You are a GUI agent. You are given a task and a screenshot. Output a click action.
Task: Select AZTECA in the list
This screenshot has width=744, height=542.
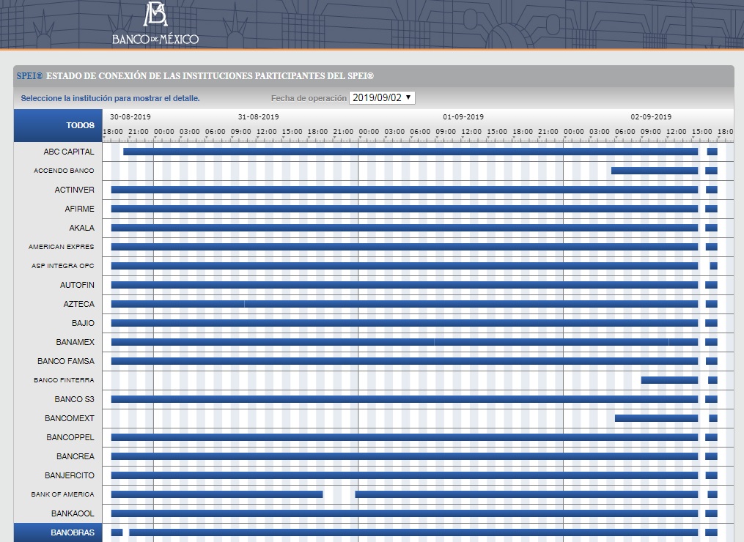78,304
